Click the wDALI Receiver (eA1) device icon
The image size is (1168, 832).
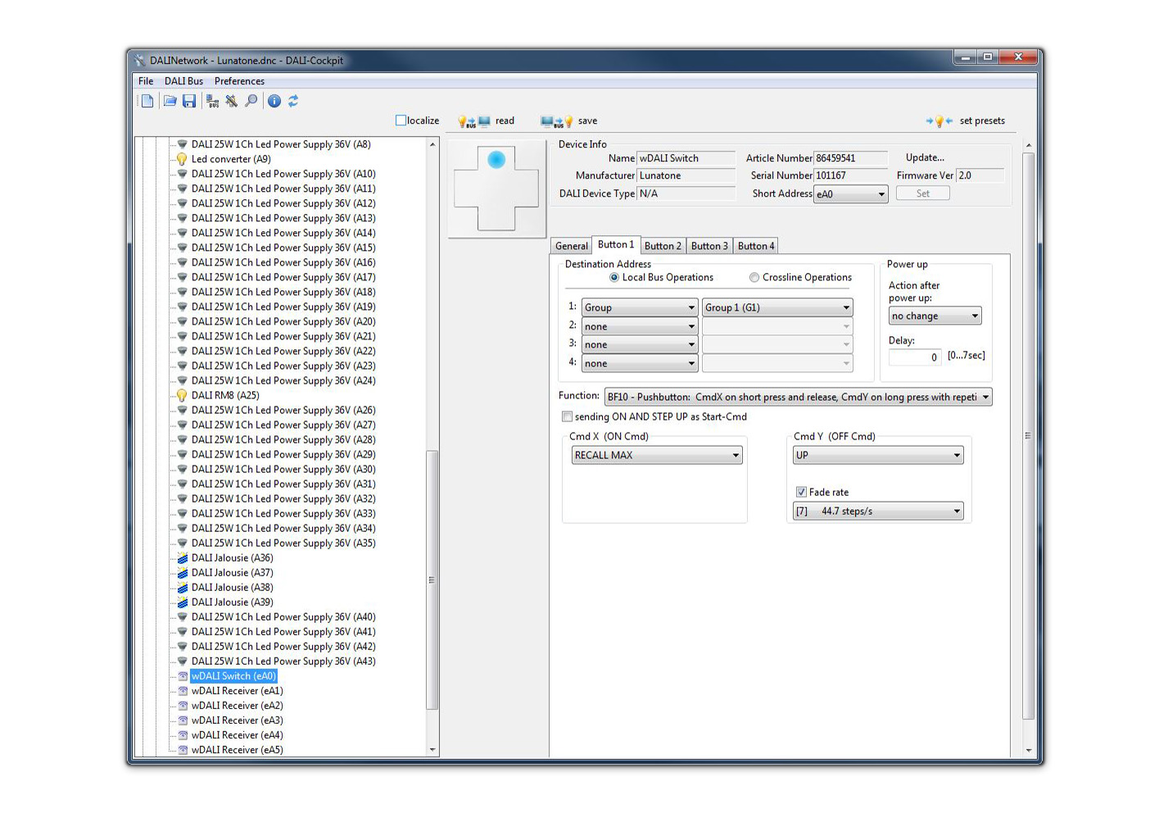click(183, 691)
